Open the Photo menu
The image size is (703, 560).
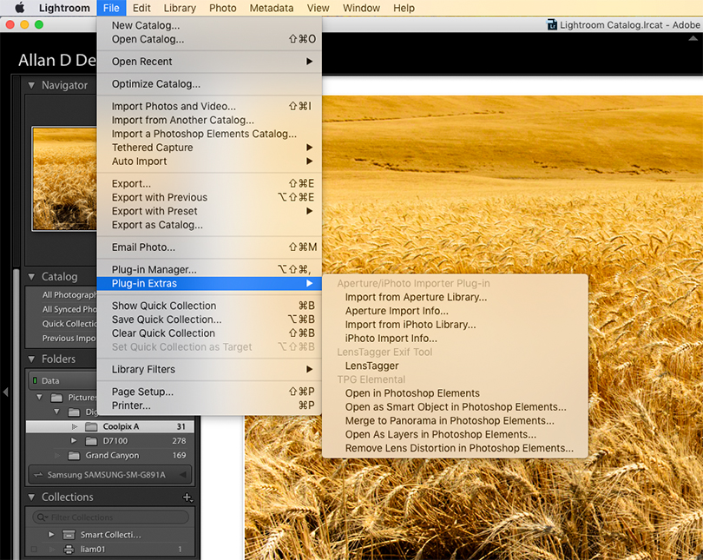222,8
